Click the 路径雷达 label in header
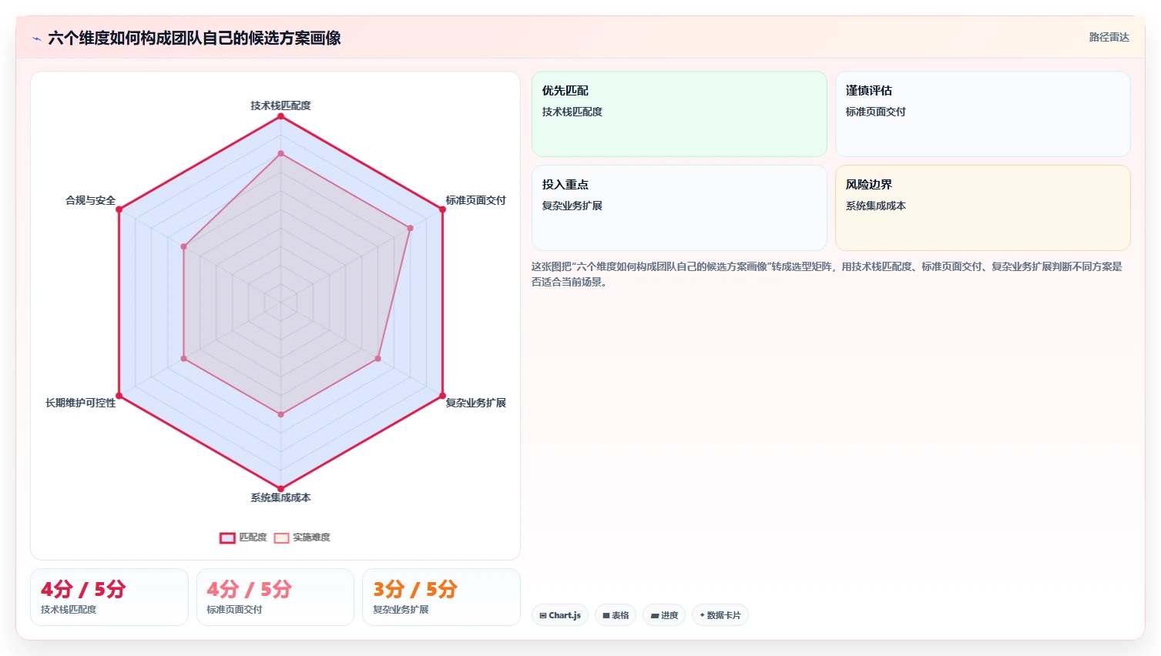Image resolution: width=1161 pixels, height=656 pixels. click(1109, 37)
